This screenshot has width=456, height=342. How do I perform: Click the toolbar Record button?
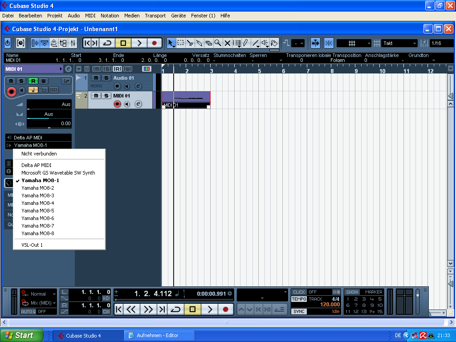tap(155, 43)
